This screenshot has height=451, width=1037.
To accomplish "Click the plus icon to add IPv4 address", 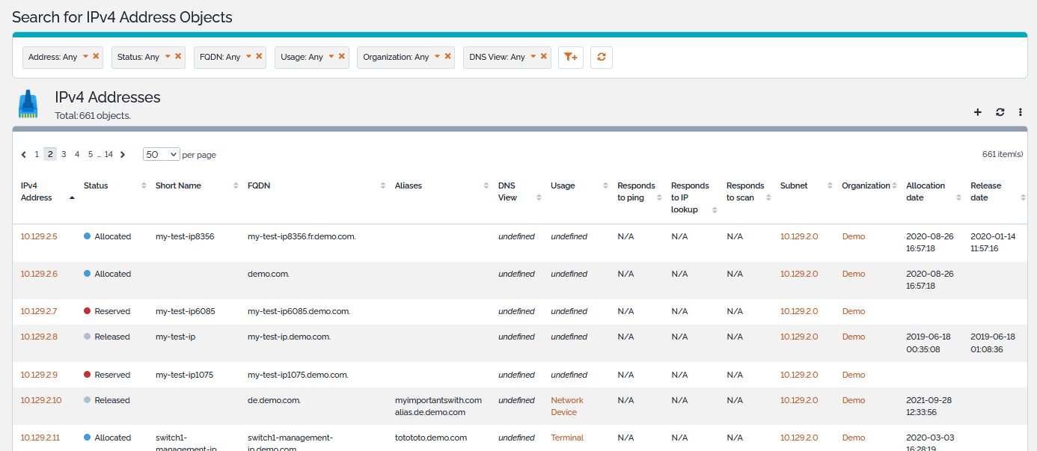I will click(977, 112).
